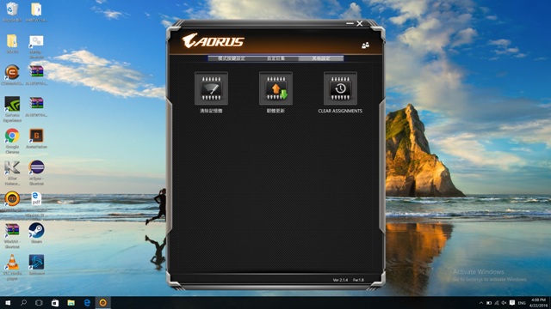Click the Ver 2.1.4 version text

click(x=340, y=280)
